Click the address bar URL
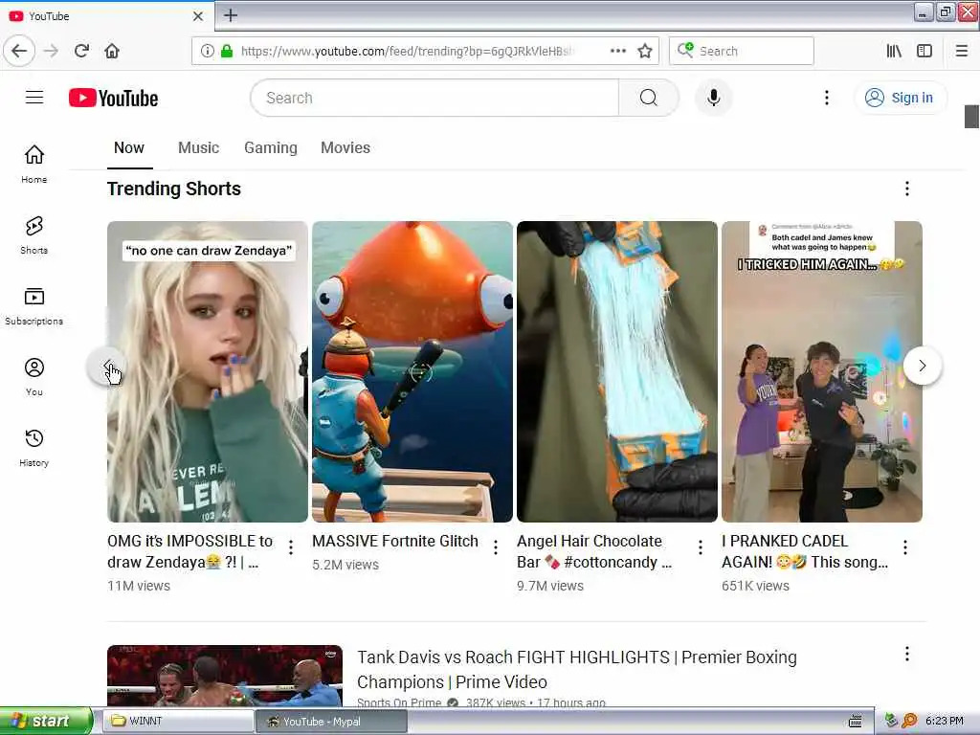Screen dimensions: 980x735 click(x=406, y=51)
